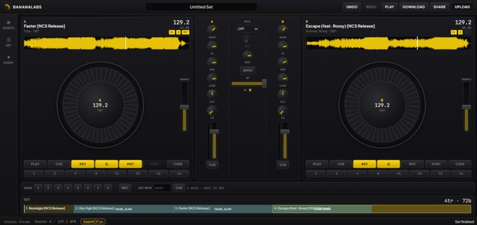Adjust deck A Gain knob
The image size is (477, 225).
212,30
